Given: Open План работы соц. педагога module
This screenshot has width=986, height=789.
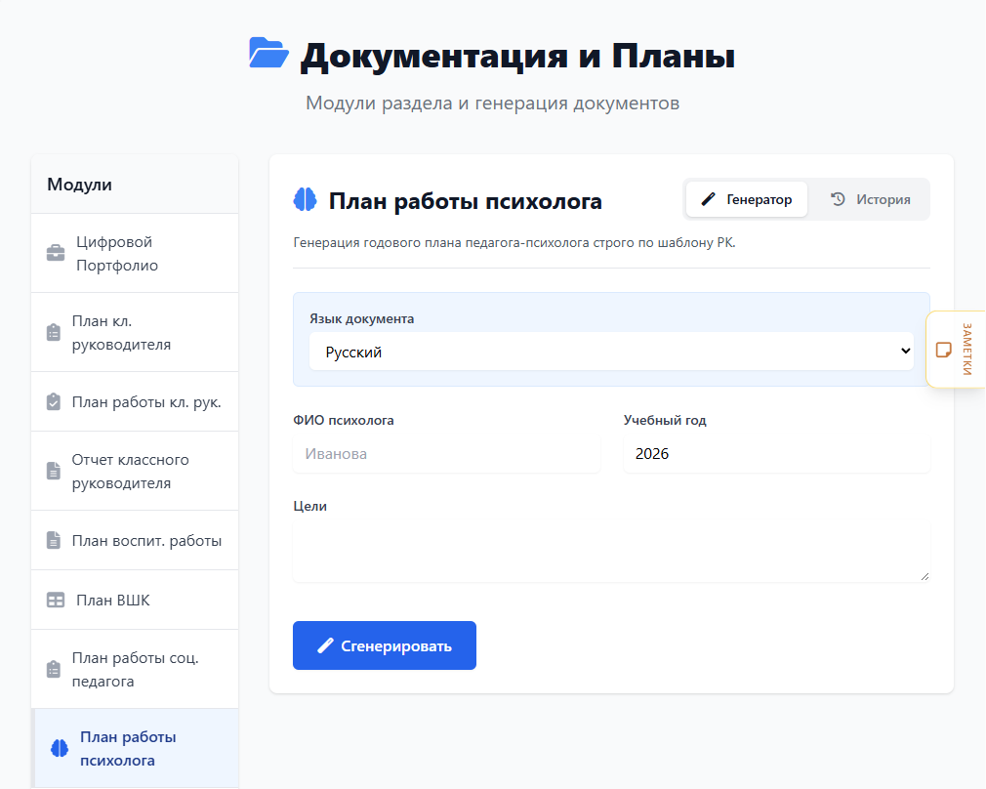Looking at the screenshot, I should (135, 669).
